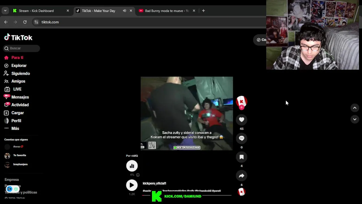362x204 pixels.
Task: Click the playing TikTok video
Action: click(x=187, y=113)
